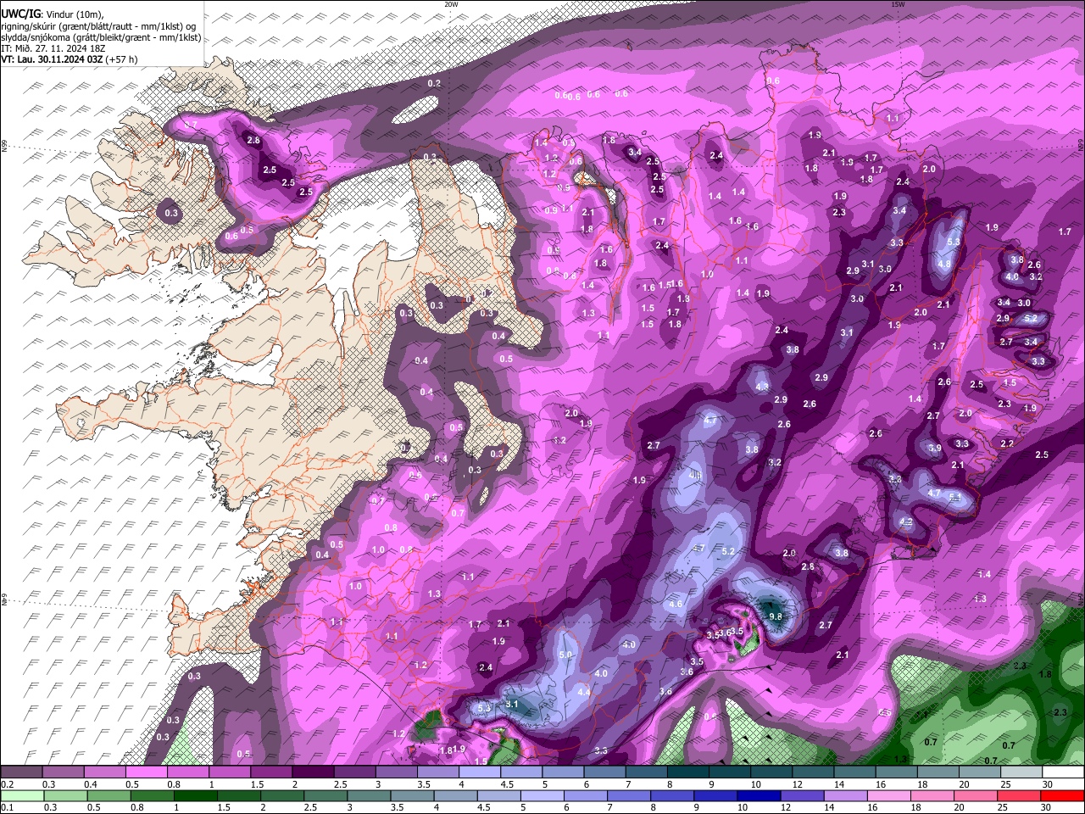Click the "15W" longitude label
Image resolution: width=1085 pixels, height=814 pixels.
pyautogui.click(x=898, y=4)
